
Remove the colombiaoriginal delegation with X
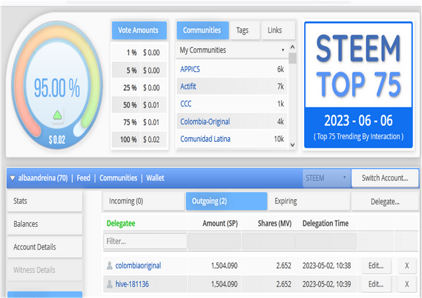point(407,266)
